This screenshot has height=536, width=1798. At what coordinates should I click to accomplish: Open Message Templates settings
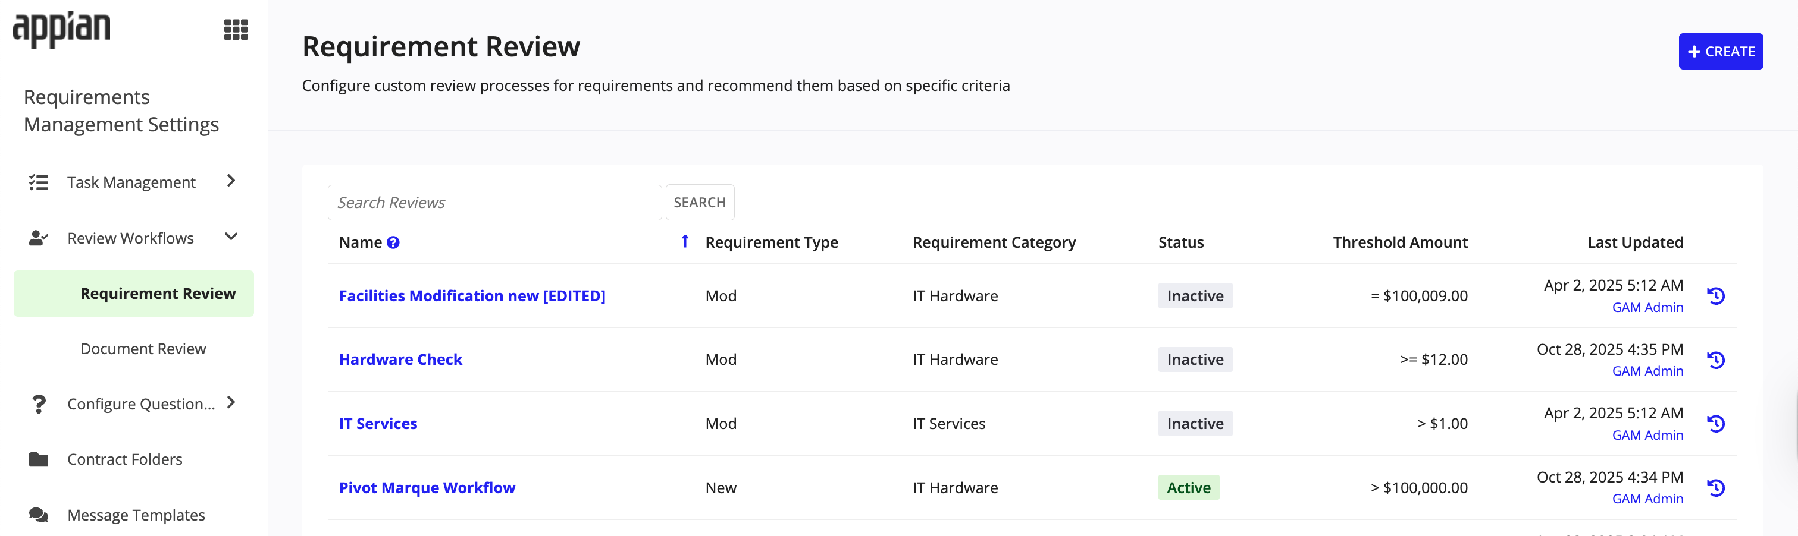pyautogui.click(x=136, y=515)
